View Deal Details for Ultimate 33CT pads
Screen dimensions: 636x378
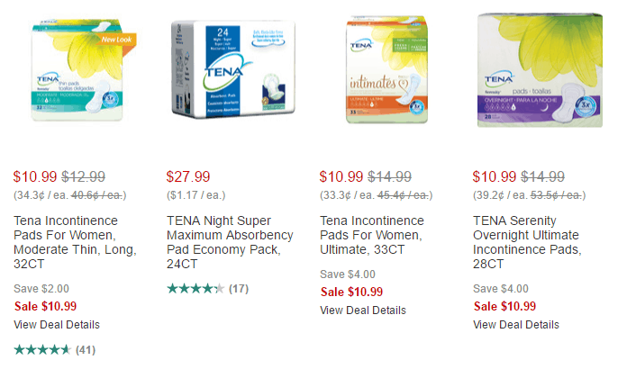tap(363, 310)
